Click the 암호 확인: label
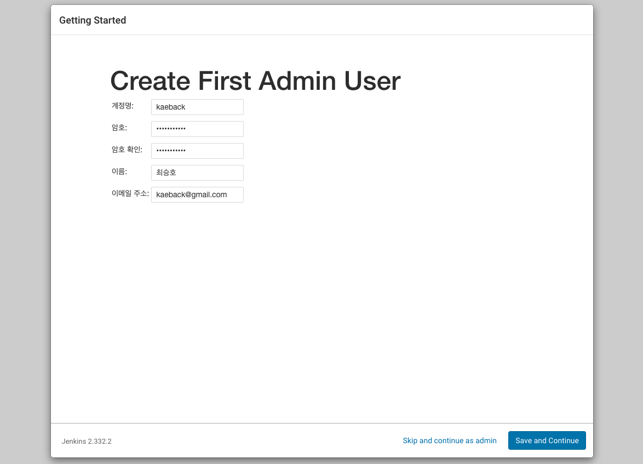This screenshot has height=464, width=643. pos(127,150)
